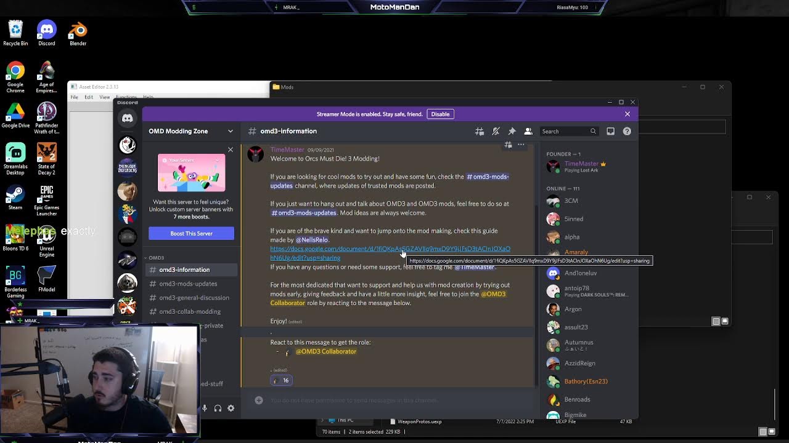Open FModel desktop shortcut
The width and height of the screenshot is (789, 443).
click(x=46, y=279)
